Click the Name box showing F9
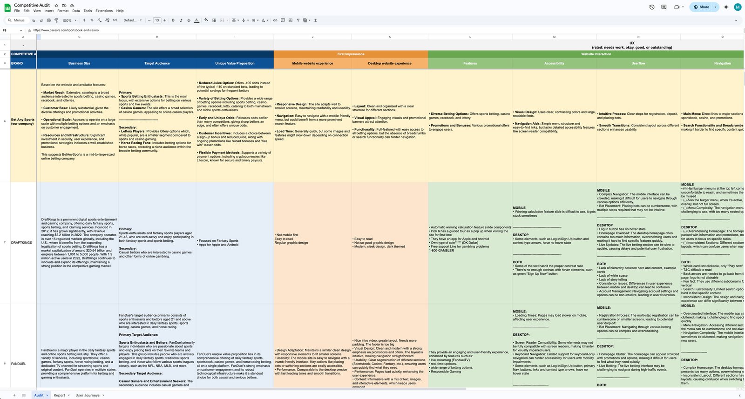This screenshot has width=745, height=399. 12,30
